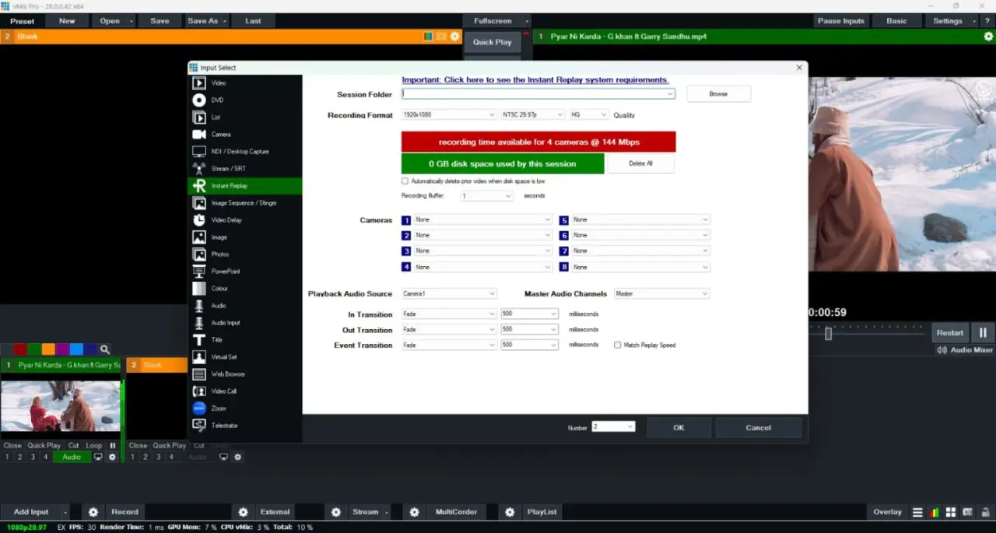Click Pyar Ni Karda input thumbnail
Image resolution: width=996 pixels, height=533 pixels.
[x=60, y=405]
